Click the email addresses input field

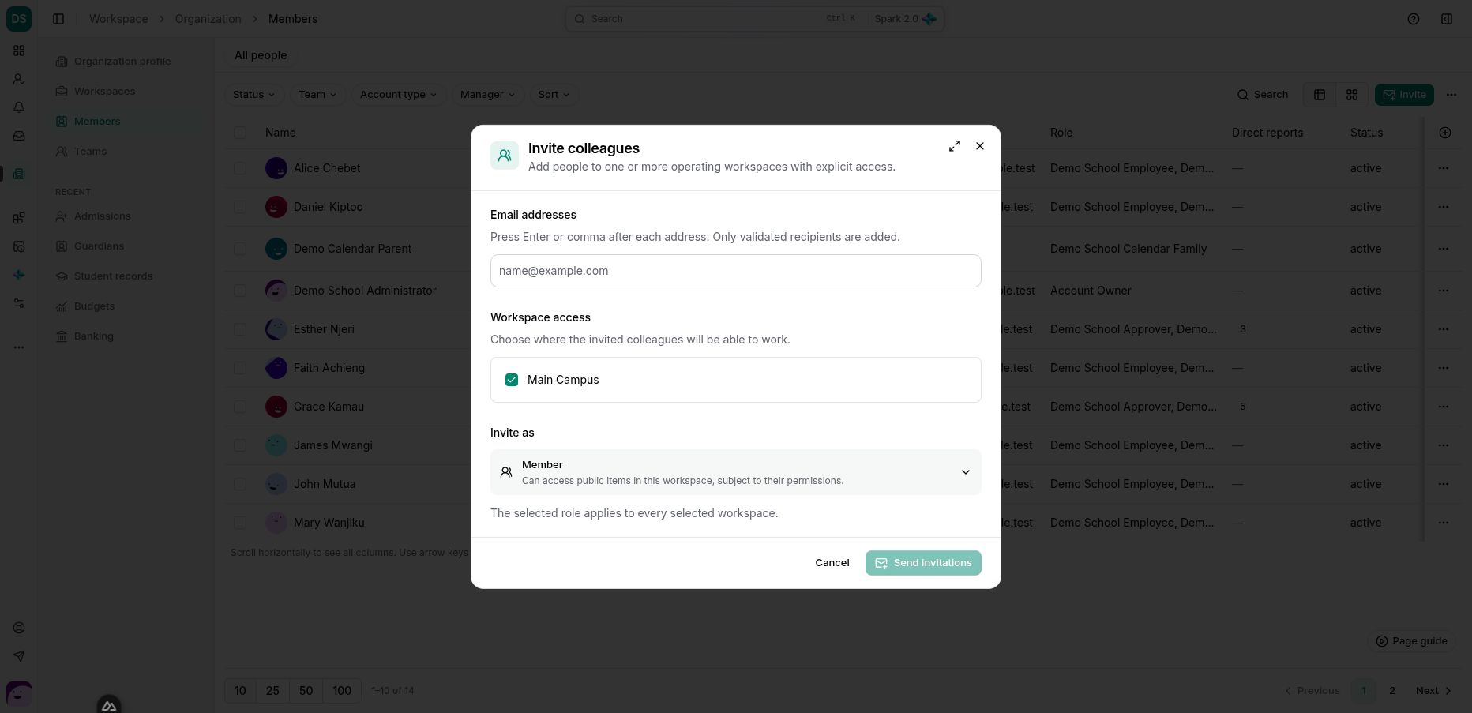click(736, 271)
